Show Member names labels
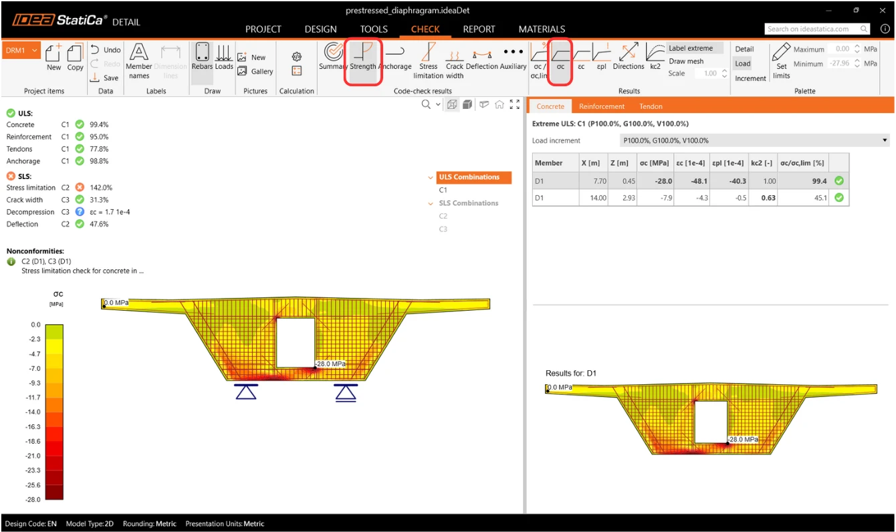This screenshot has width=896, height=532. [x=138, y=61]
